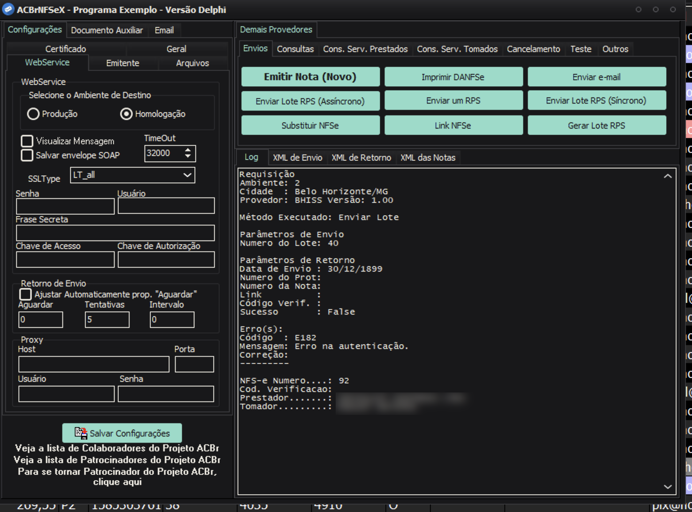Click Link NFSe button
Viewport: 692px width, 512px height.
pyautogui.click(x=453, y=125)
